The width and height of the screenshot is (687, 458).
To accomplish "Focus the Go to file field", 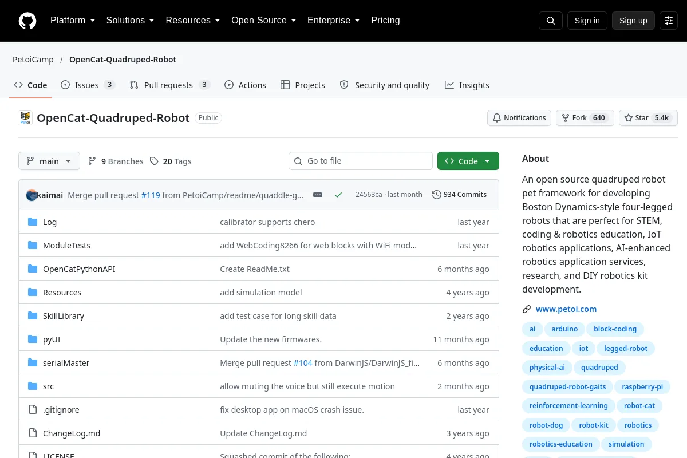I will 361,161.
